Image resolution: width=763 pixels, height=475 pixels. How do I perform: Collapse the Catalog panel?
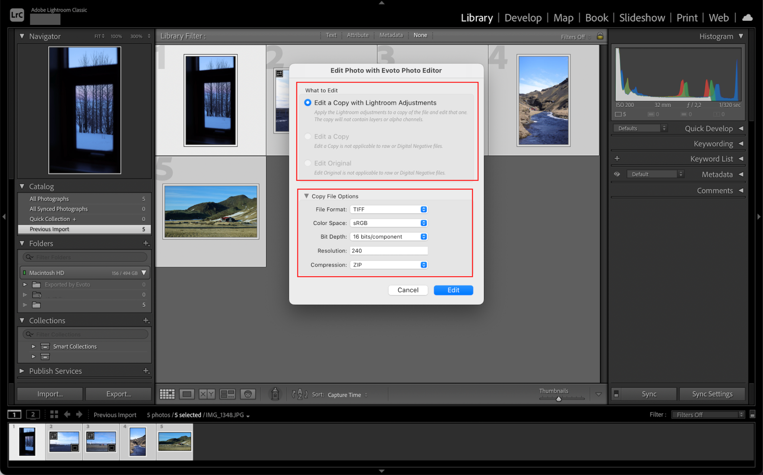click(22, 187)
